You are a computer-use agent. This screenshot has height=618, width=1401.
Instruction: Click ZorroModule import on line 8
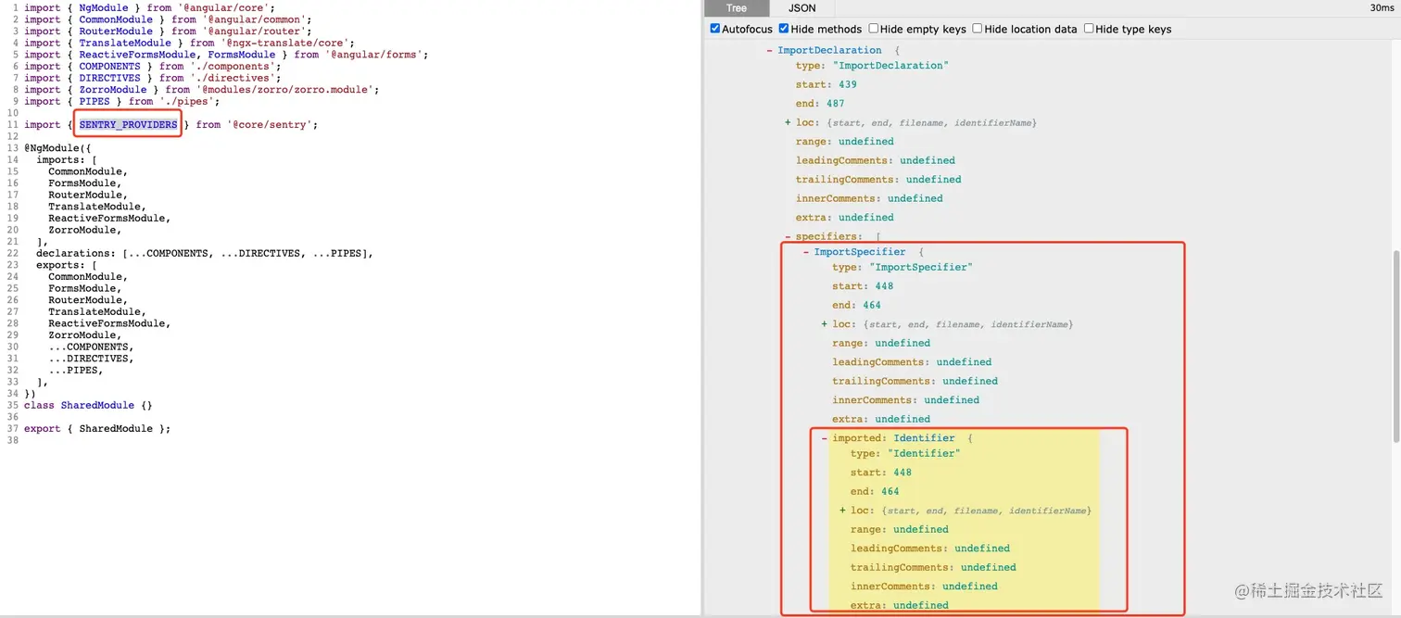pos(115,90)
